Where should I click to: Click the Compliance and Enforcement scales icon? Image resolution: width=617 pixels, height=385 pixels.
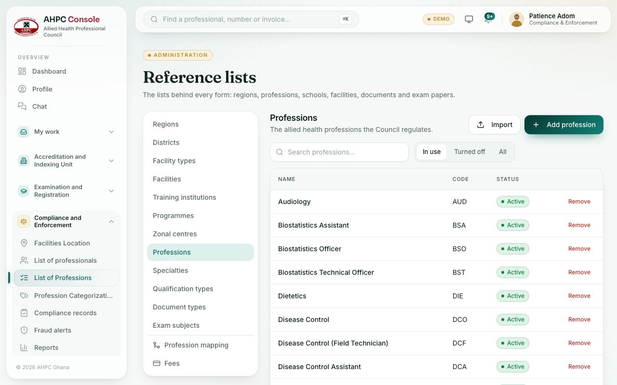point(24,221)
